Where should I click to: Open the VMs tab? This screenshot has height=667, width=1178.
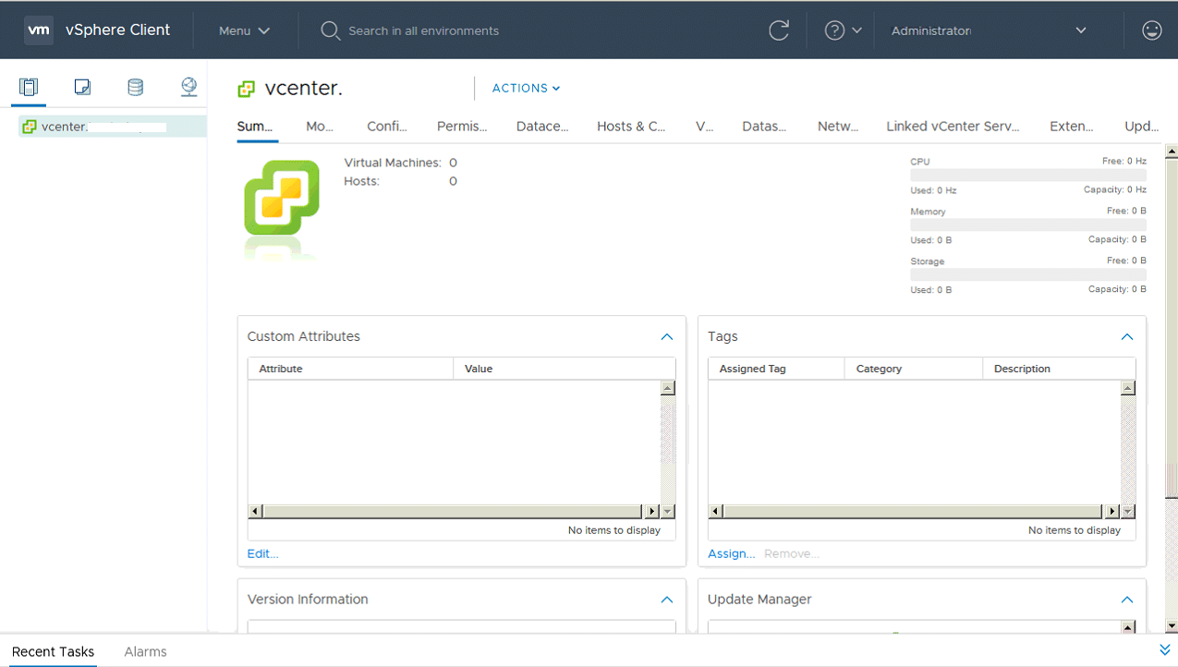pos(705,127)
